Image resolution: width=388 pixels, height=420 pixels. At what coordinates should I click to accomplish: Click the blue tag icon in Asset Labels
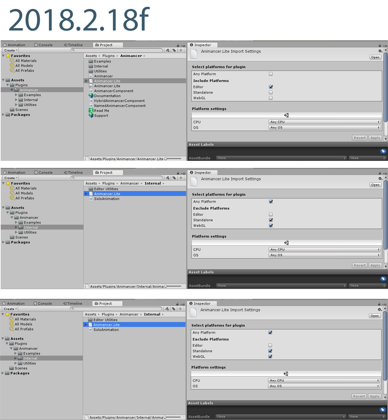point(383,151)
